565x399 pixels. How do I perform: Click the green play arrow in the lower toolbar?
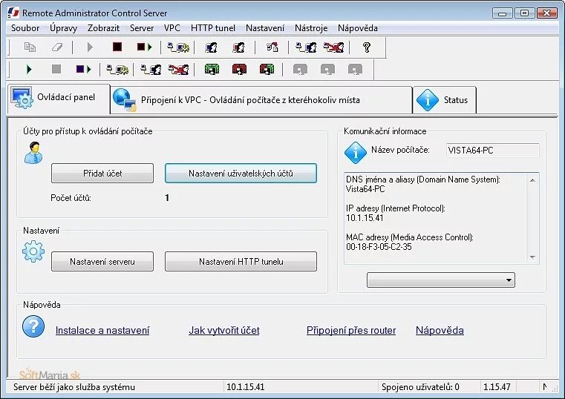(x=29, y=69)
